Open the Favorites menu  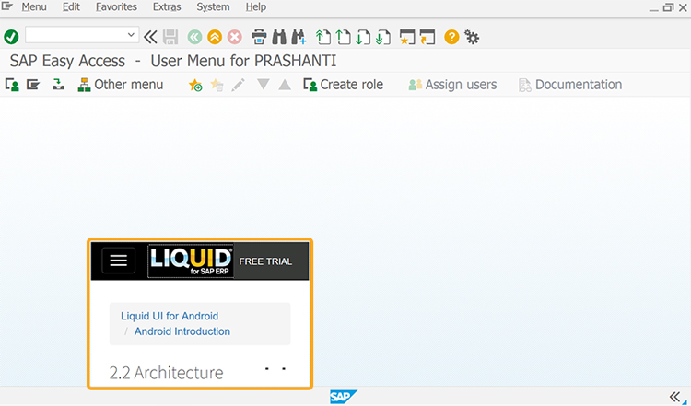[116, 7]
